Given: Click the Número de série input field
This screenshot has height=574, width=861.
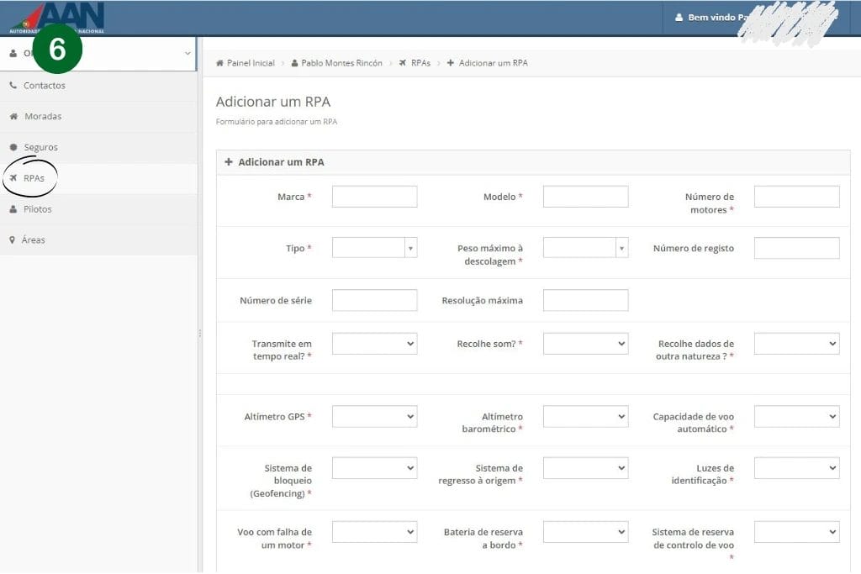Looking at the screenshot, I should point(374,300).
